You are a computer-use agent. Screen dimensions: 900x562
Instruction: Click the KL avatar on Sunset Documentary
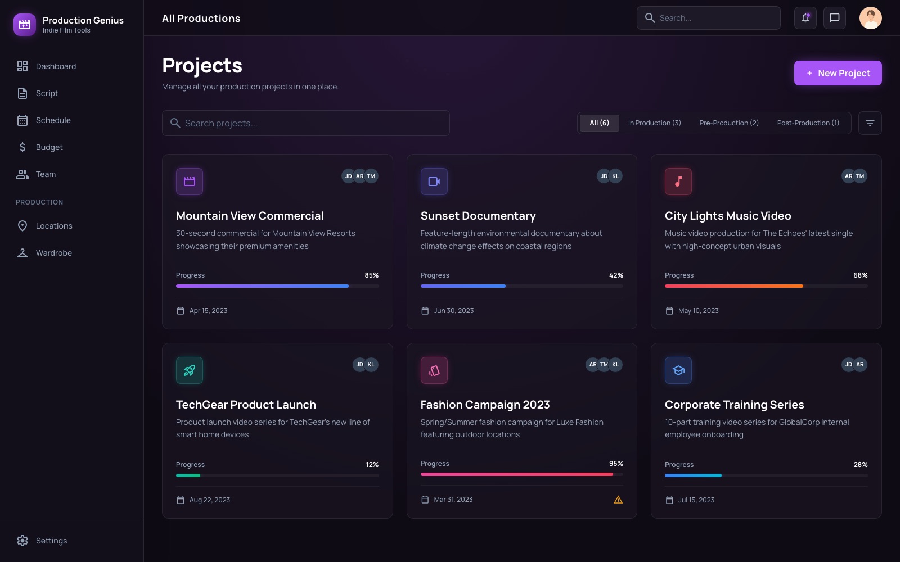point(615,176)
